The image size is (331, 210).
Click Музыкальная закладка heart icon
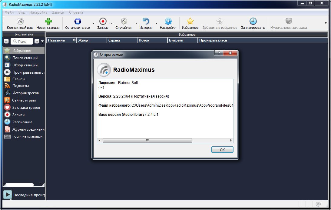click(289, 23)
